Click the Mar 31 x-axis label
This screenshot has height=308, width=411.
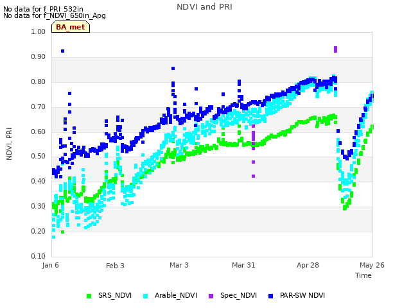click(x=243, y=265)
